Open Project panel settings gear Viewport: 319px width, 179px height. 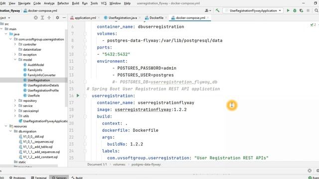pyautogui.click(x=58, y=18)
